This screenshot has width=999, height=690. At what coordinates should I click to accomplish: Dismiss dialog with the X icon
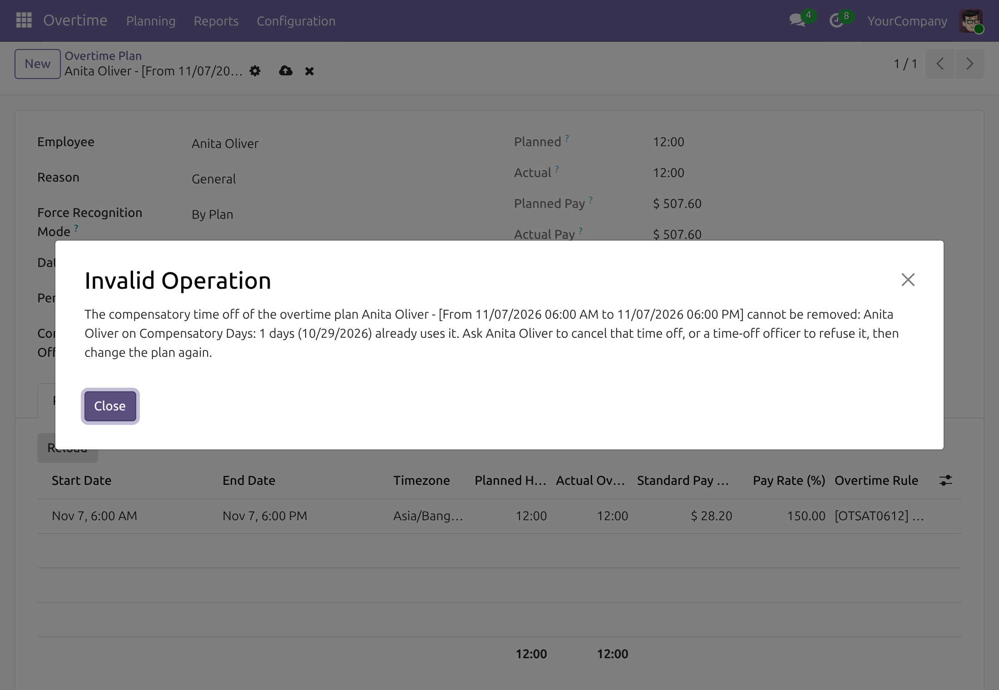[x=908, y=280]
